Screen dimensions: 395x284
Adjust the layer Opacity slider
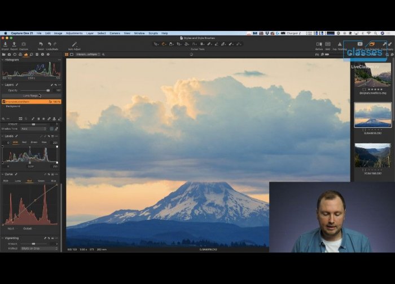(47, 90)
